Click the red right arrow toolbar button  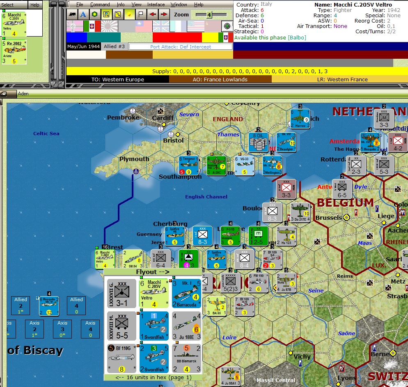[164, 14]
